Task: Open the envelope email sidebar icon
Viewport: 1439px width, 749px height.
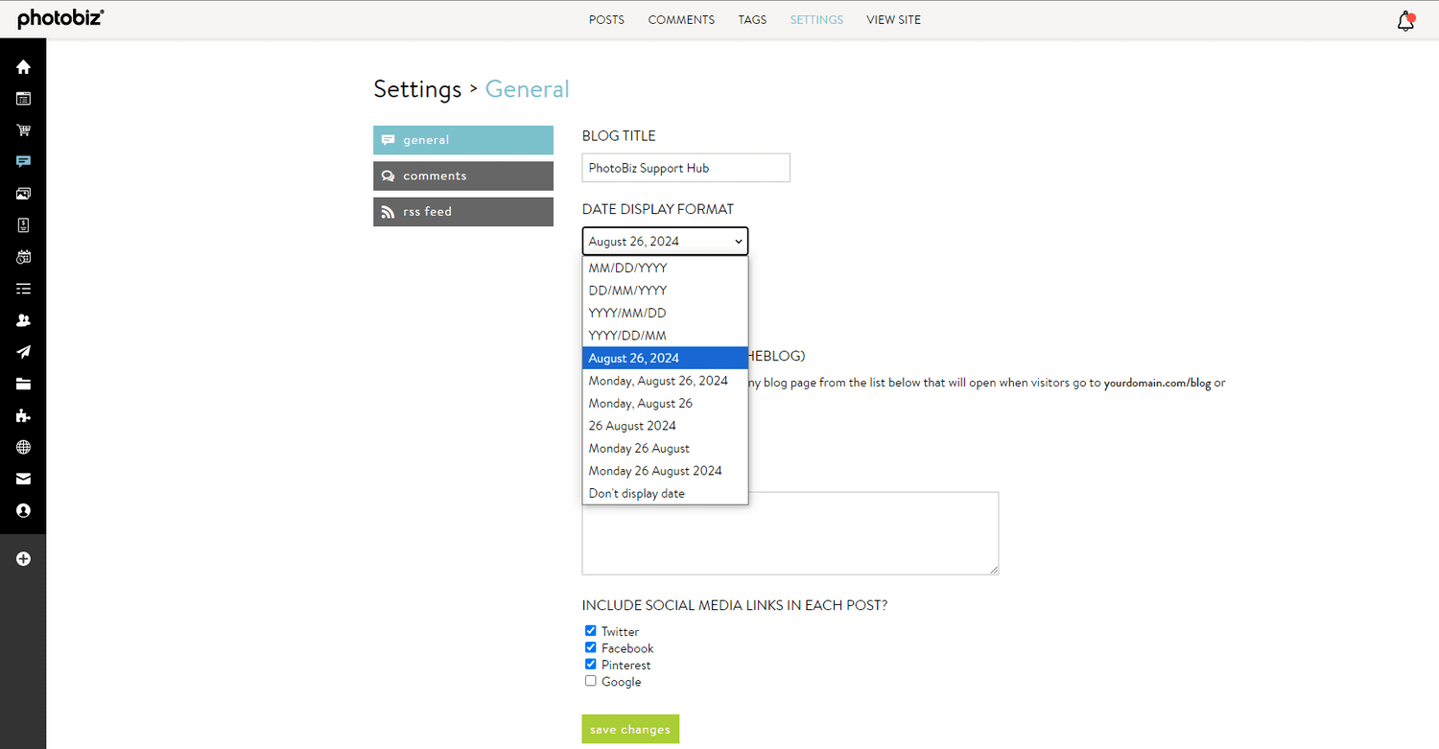Action: click(23, 479)
